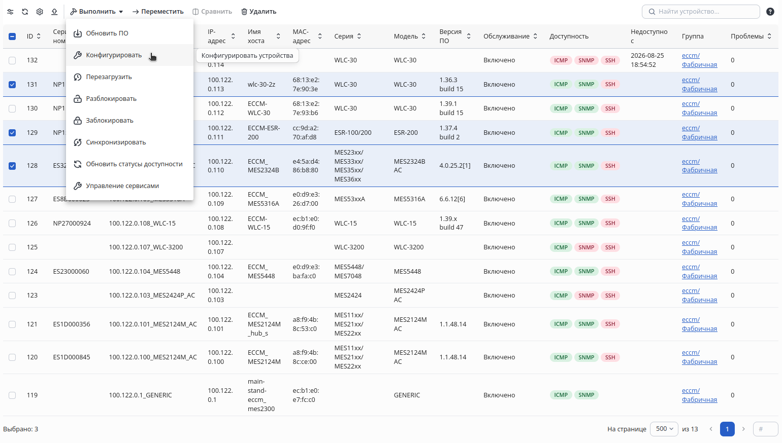Open the help question mark icon
The image size is (782, 443).
[770, 12]
